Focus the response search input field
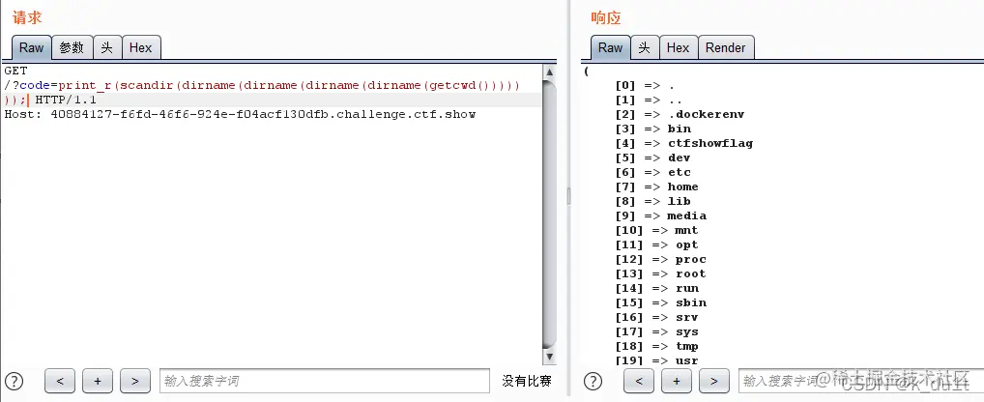This screenshot has width=984, height=402. pyautogui.click(x=861, y=381)
